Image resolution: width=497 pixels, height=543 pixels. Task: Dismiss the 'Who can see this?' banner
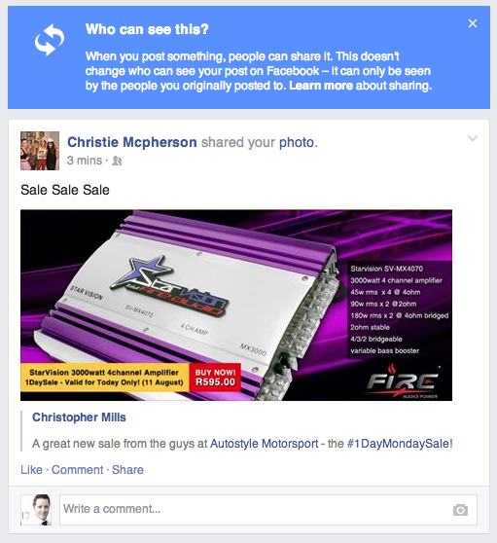pos(473,23)
